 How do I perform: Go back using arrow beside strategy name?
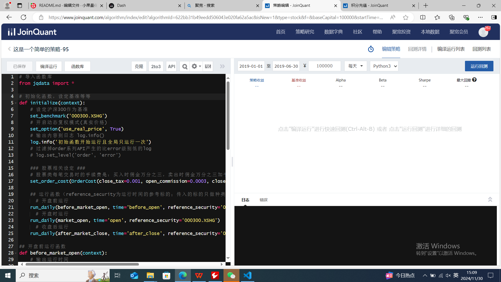coord(9,49)
